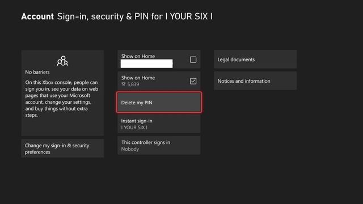This screenshot has height=204, width=363.
Task: Click the trophy icon beside 5,839
Action: 124,84
